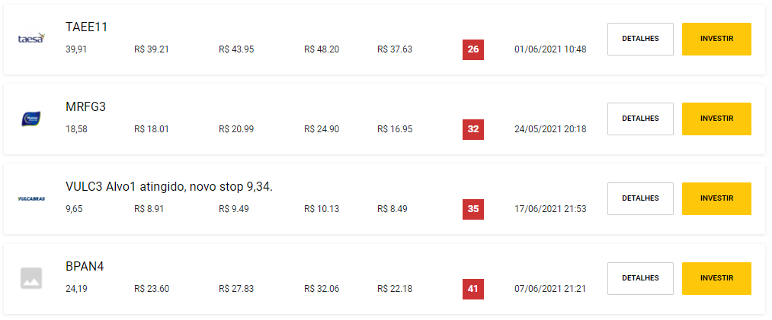Screen dimensions: 772x320
Task: Select the TAEE11 ticker title
Action: tap(87, 27)
